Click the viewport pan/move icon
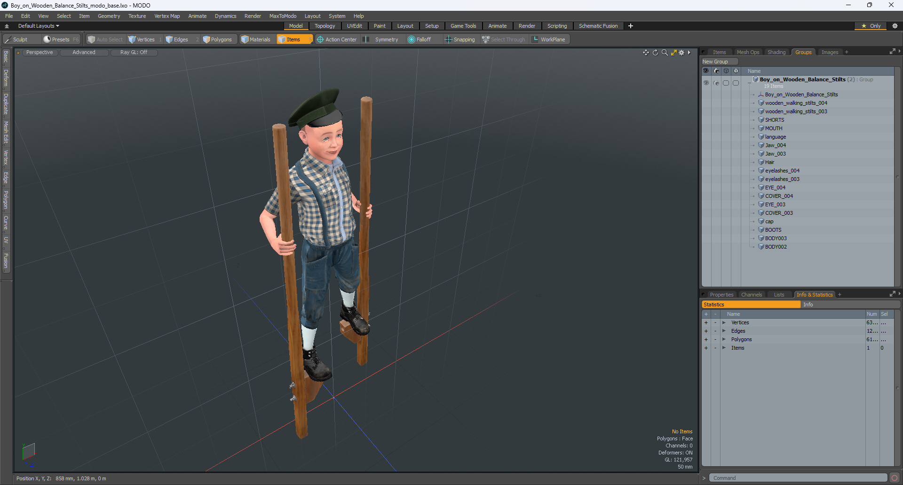The height and width of the screenshot is (485, 903). (x=646, y=53)
